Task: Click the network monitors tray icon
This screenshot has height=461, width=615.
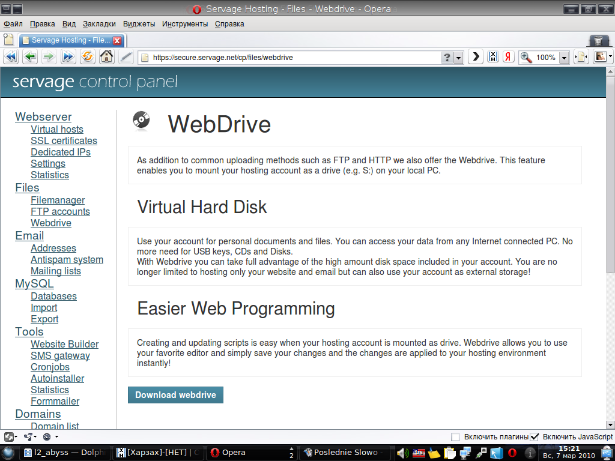Action: pyautogui.click(x=465, y=453)
